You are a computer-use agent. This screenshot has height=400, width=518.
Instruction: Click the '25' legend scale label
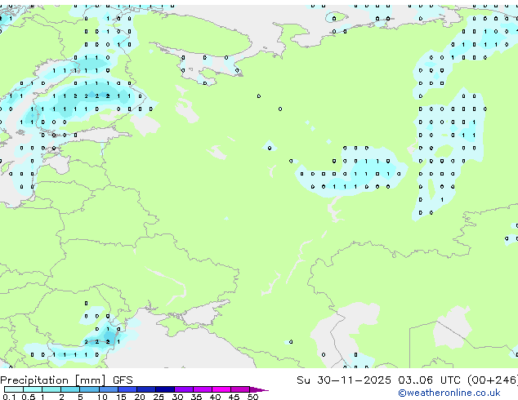tap(159, 397)
